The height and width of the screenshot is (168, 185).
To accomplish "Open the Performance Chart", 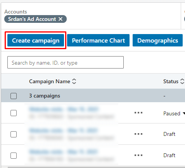I will 98,40.
